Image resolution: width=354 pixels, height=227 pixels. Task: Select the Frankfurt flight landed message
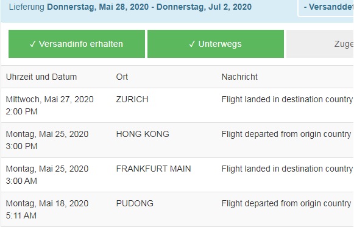[x=287, y=169]
